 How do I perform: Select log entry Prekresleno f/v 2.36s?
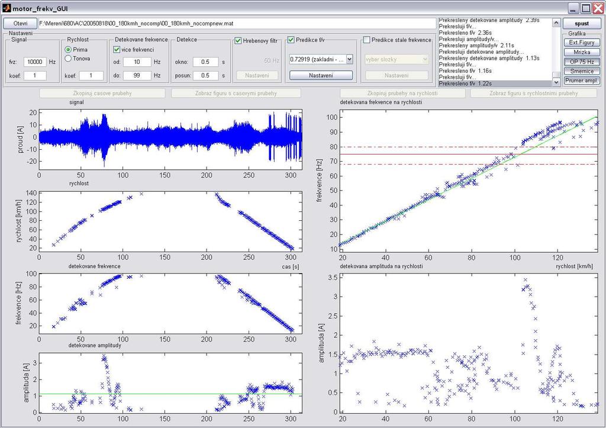pyautogui.click(x=495, y=33)
